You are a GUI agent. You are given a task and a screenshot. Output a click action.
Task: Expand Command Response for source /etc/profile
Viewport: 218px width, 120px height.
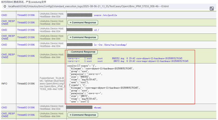point(83,23)
